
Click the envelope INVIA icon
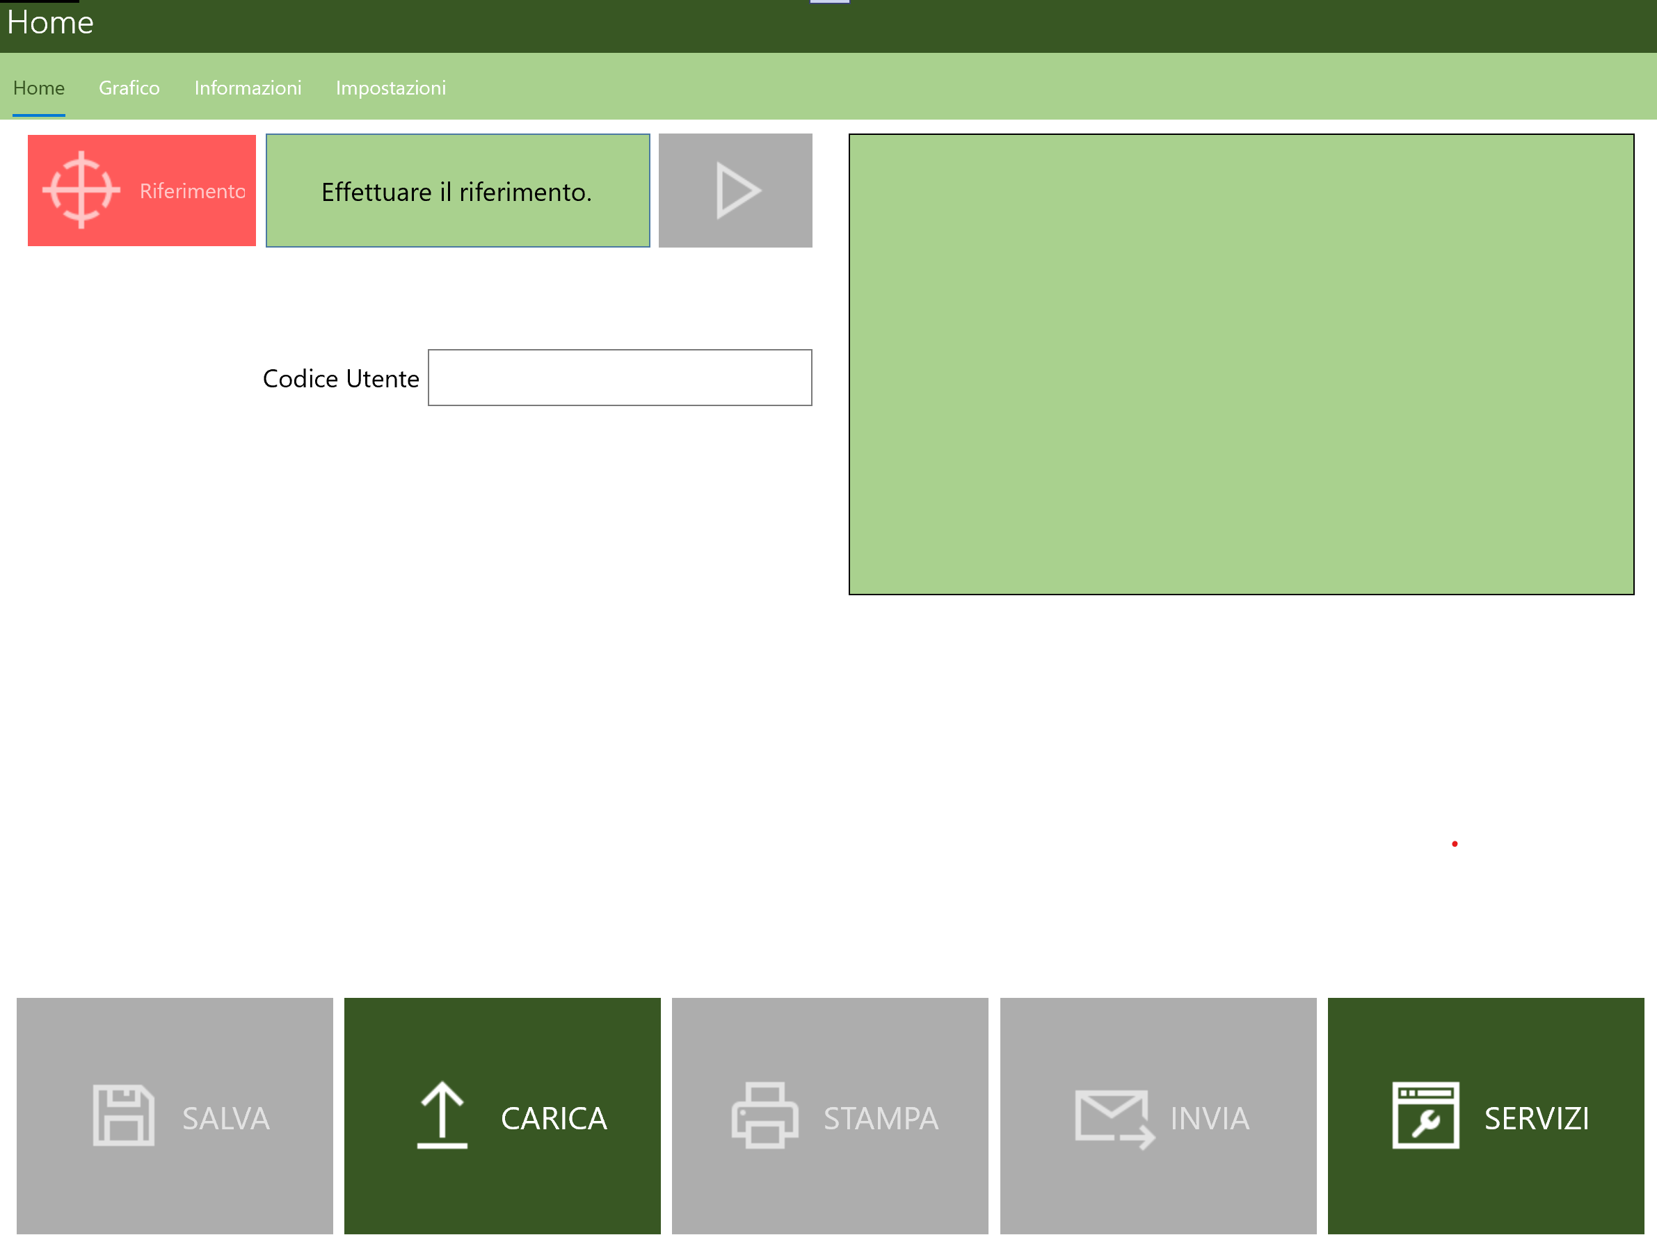point(1114,1117)
